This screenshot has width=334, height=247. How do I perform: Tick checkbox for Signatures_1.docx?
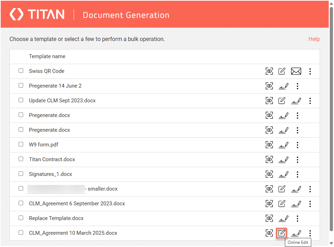tap(21, 174)
